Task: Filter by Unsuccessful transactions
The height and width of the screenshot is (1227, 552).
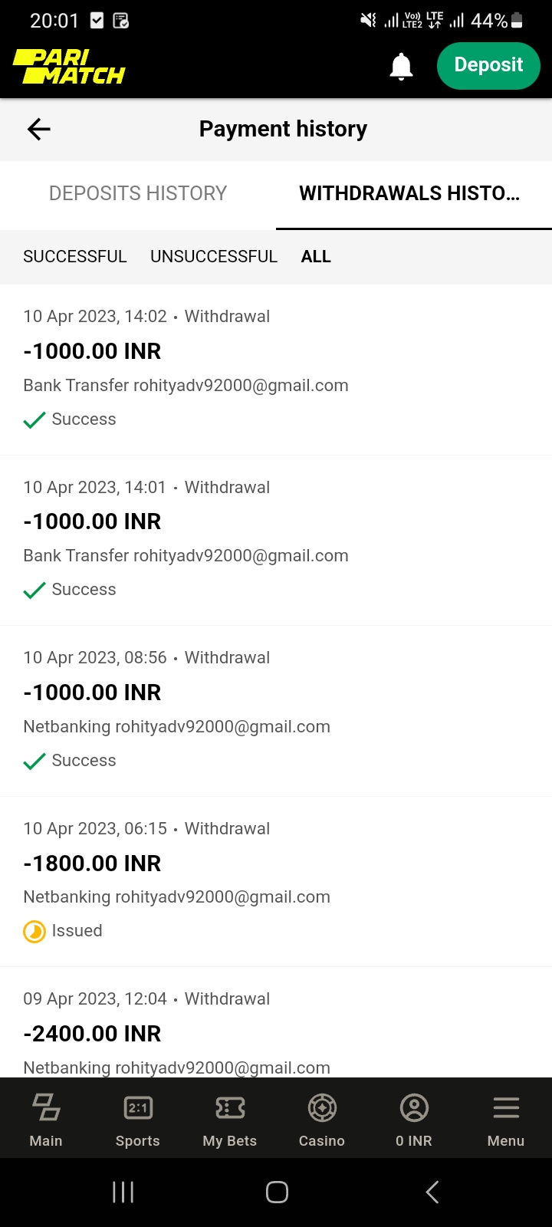Action: (x=214, y=257)
